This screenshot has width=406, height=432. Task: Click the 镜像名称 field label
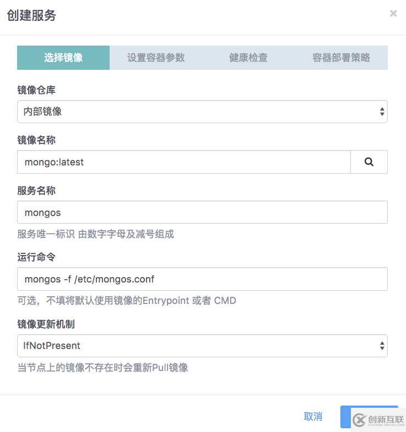36,141
